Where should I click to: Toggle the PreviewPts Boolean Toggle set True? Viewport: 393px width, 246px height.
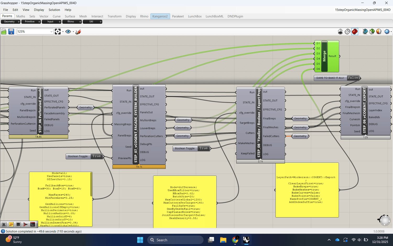(96, 156)
